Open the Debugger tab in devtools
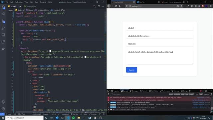 point(134,91)
